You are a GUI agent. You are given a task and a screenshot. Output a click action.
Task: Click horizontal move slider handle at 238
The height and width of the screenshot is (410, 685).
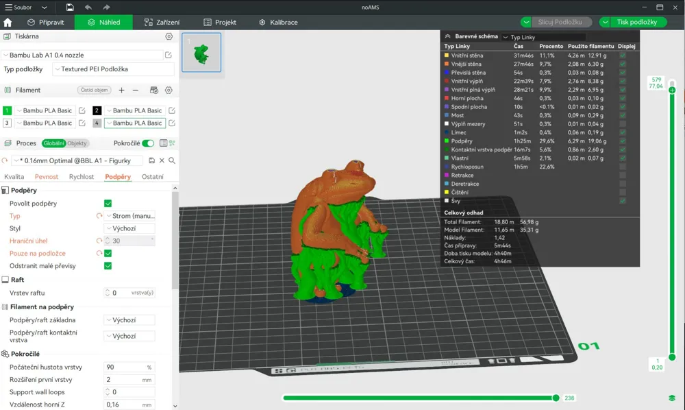[556, 398]
